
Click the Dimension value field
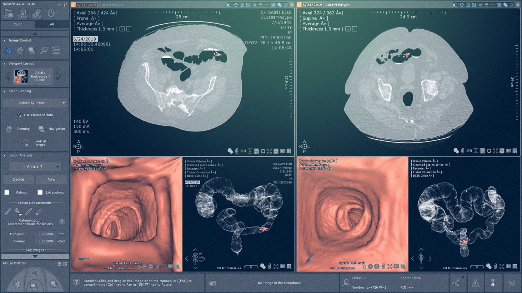point(46,234)
